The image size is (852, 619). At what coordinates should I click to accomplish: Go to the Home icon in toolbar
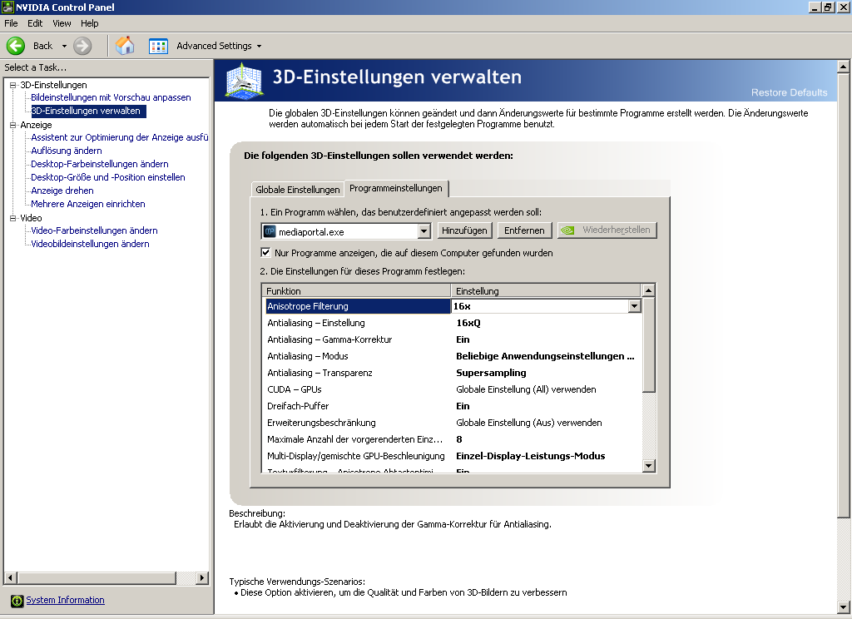tap(125, 46)
